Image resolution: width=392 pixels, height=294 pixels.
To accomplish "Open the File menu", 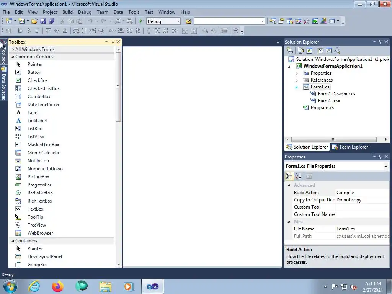I will click(x=6, y=12).
